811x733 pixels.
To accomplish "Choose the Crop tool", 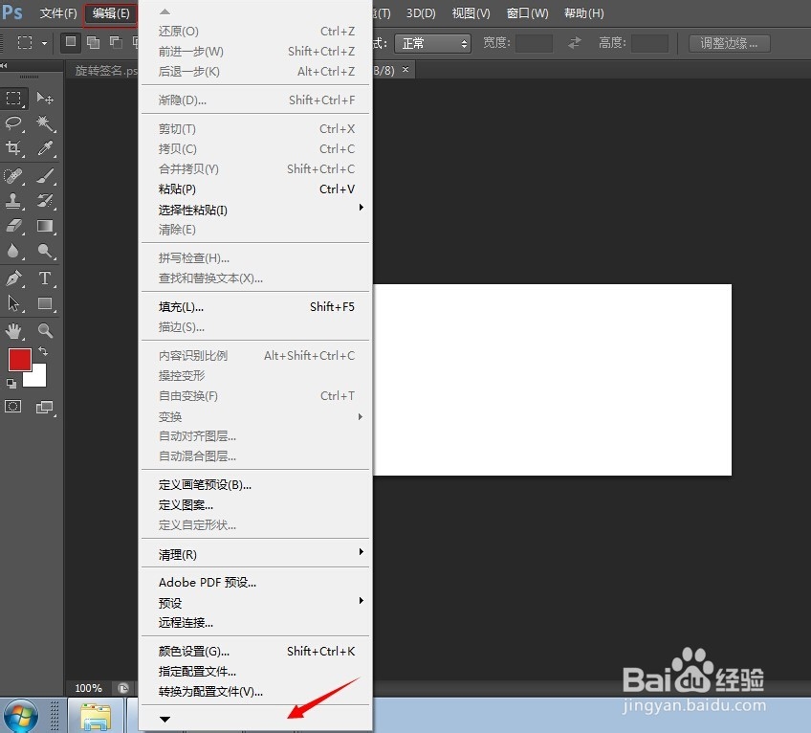I will [x=14, y=148].
